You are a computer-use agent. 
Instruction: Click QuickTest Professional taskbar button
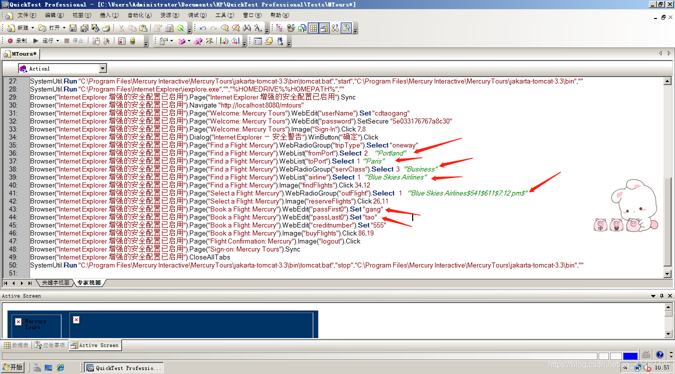click(x=123, y=367)
